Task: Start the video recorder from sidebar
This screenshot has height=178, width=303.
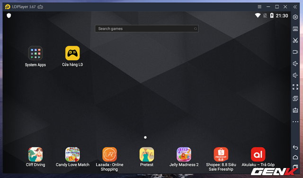Action: 295,52
